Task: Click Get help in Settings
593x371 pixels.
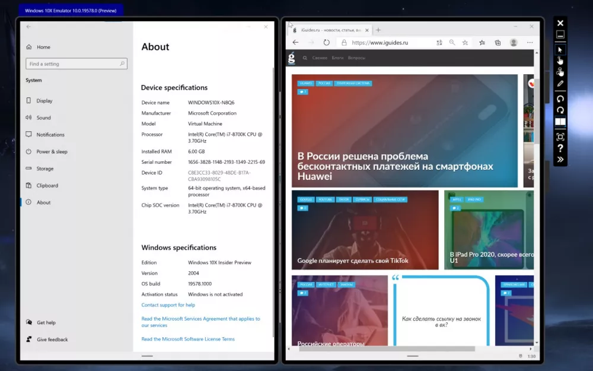Action: click(46, 322)
